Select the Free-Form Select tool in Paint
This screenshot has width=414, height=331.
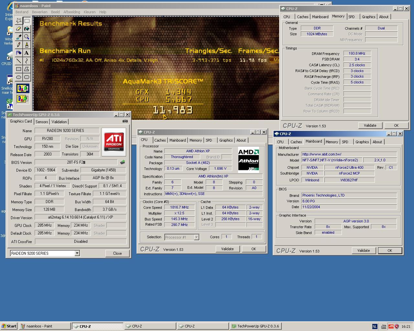pos(19,21)
